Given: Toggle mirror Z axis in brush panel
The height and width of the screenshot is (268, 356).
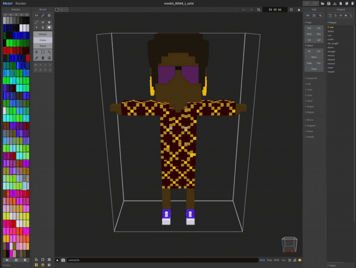Looking at the screenshot, I should tap(50, 65).
